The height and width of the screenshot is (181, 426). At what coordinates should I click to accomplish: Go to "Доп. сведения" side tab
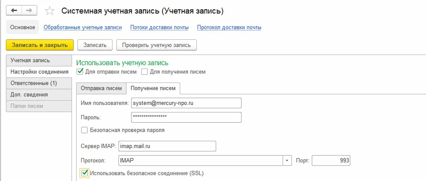click(x=29, y=94)
